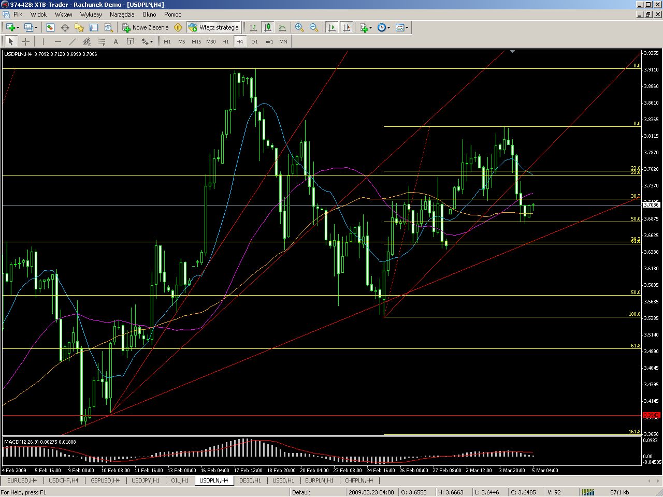Select the equidistant channel tool

tap(87, 41)
